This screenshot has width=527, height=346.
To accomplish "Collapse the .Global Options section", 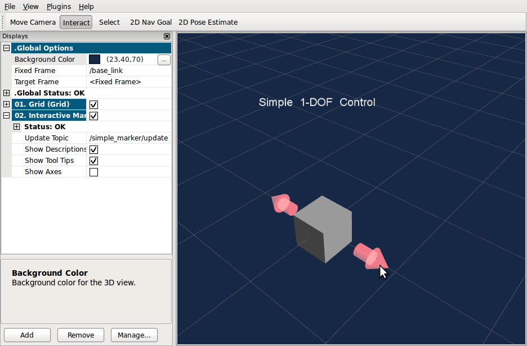I will tap(7, 48).
